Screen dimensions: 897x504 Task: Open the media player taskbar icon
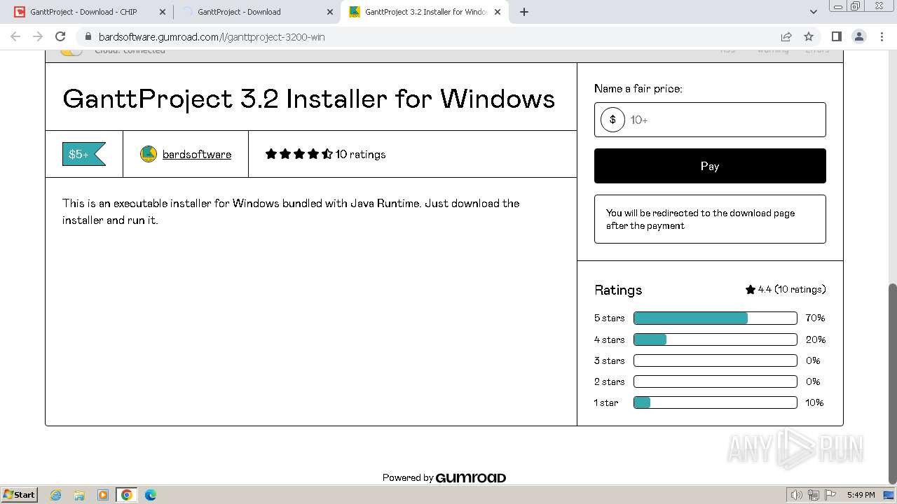click(x=103, y=494)
